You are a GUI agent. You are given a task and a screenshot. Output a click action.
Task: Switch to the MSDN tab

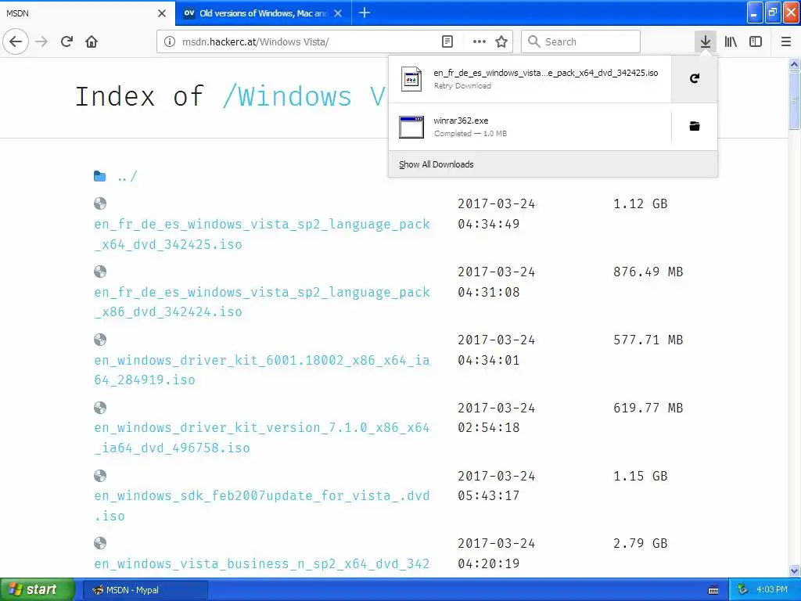88,13
